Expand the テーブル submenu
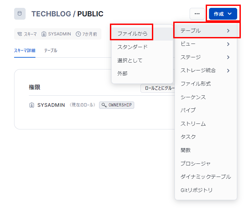 coord(205,31)
